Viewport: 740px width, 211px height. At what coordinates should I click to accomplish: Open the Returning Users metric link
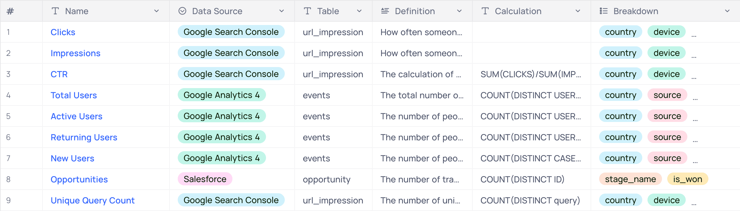click(x=84, y=137)
